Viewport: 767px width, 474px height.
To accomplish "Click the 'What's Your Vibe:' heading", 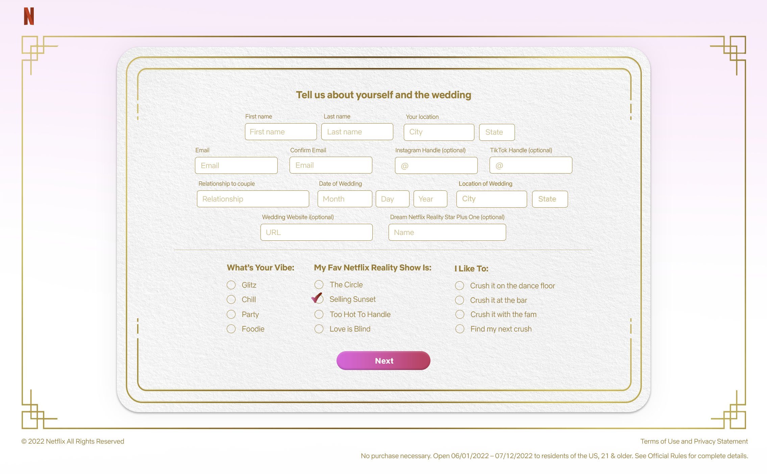I will point(261,268).
